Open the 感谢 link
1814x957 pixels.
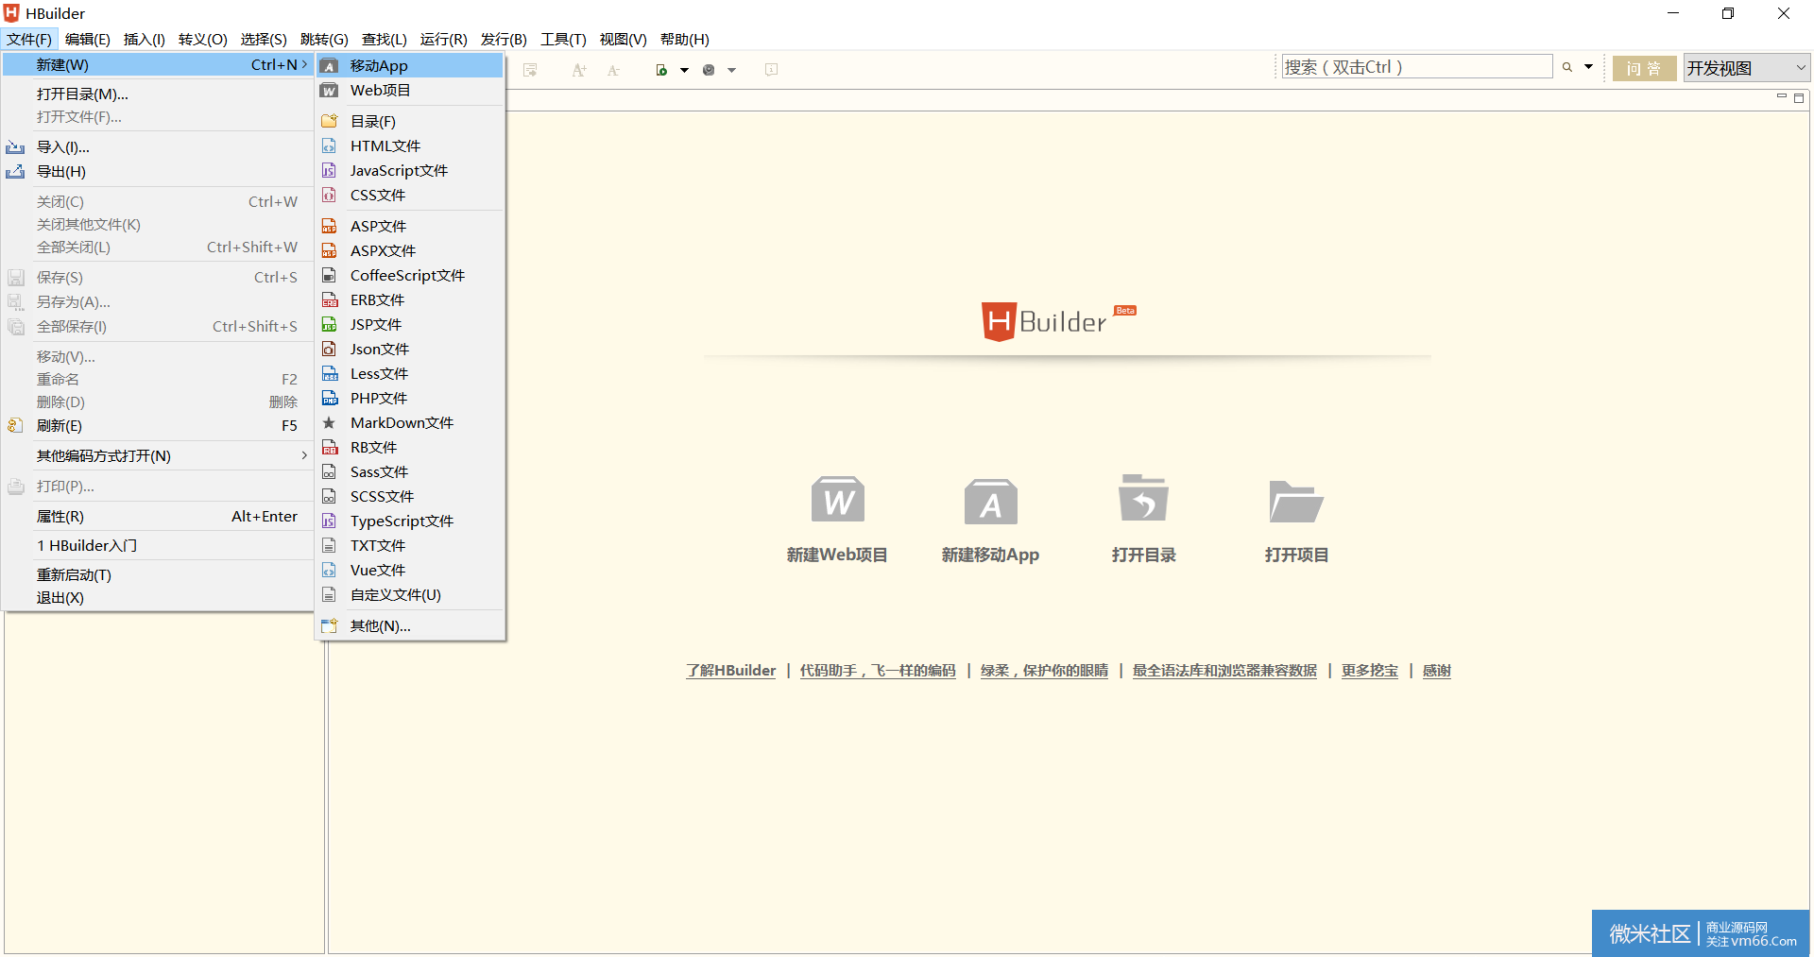1437,670
